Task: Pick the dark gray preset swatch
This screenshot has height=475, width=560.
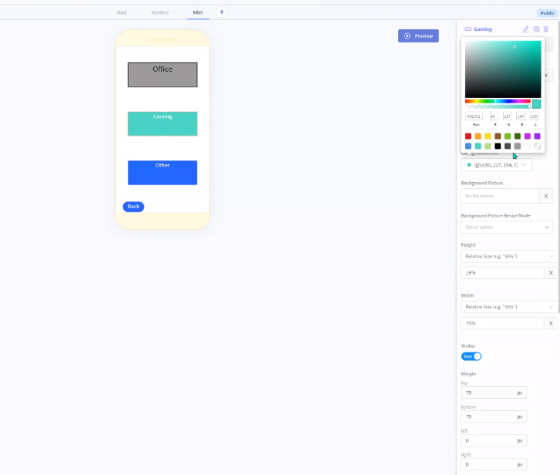Action: tap(508, 147)
